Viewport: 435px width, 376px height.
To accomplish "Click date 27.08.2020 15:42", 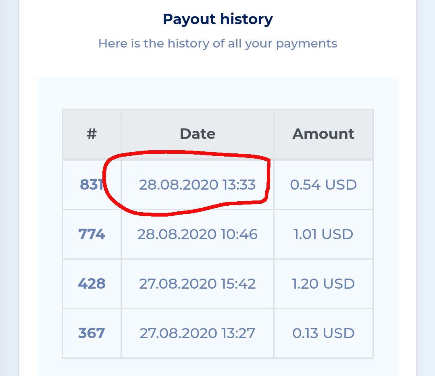I will point(197,284).
